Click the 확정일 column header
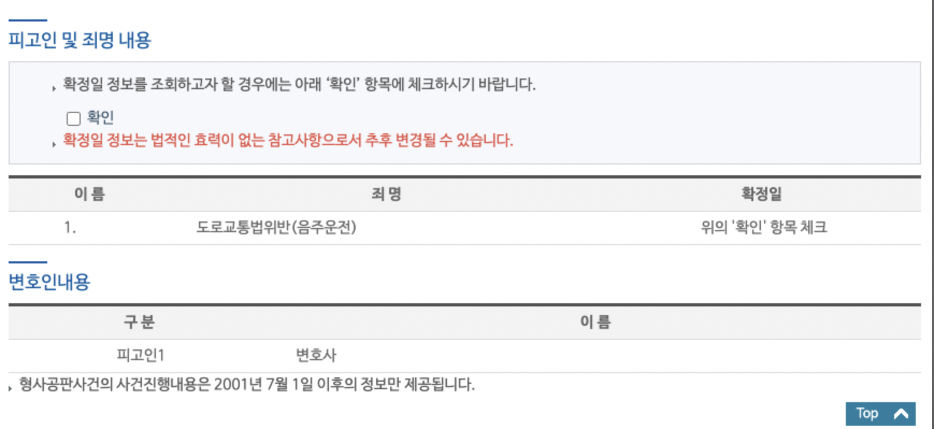Screen dimensions: 934x429 point(762,194)
